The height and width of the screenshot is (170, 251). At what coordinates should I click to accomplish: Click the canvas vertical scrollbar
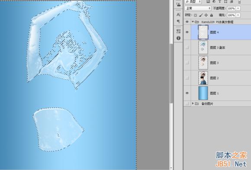pos(171,74)
